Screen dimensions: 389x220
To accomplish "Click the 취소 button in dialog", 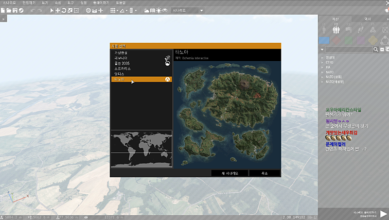I will point(265,173).
